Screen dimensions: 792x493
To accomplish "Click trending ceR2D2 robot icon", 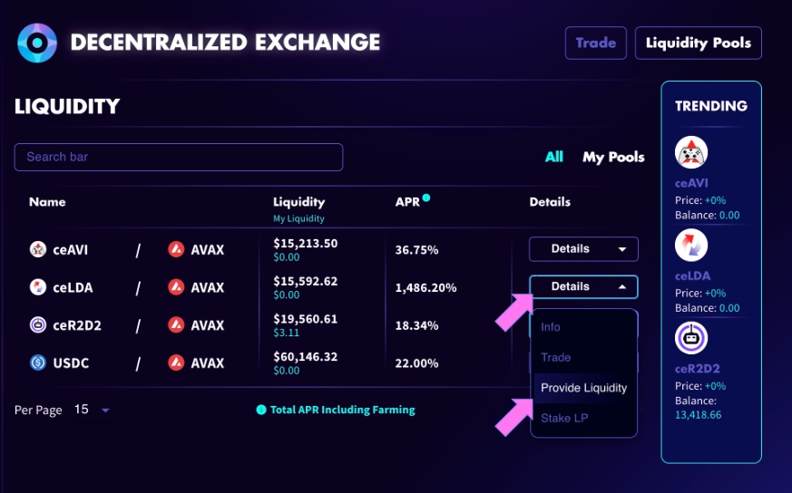I will (692, 338).
